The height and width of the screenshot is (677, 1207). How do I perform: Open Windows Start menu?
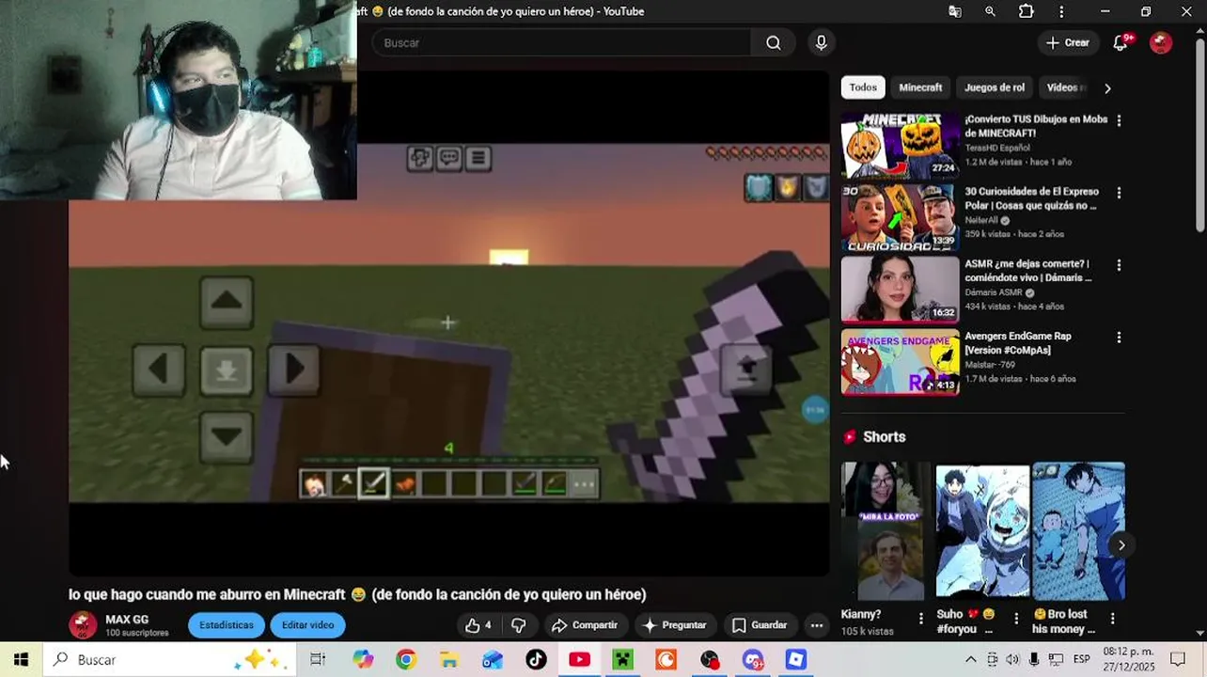(21, 659)
